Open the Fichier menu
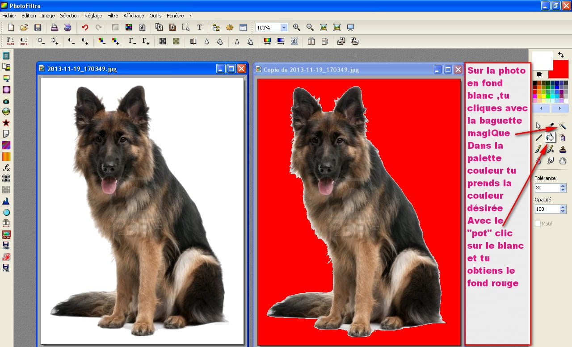Viewport: 572px width, 347px height. click(9, 16)
